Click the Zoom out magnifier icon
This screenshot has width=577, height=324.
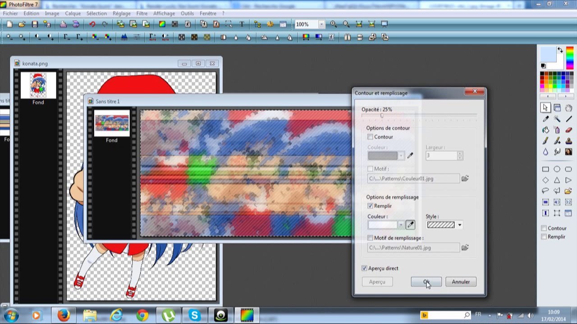[346, 24]
